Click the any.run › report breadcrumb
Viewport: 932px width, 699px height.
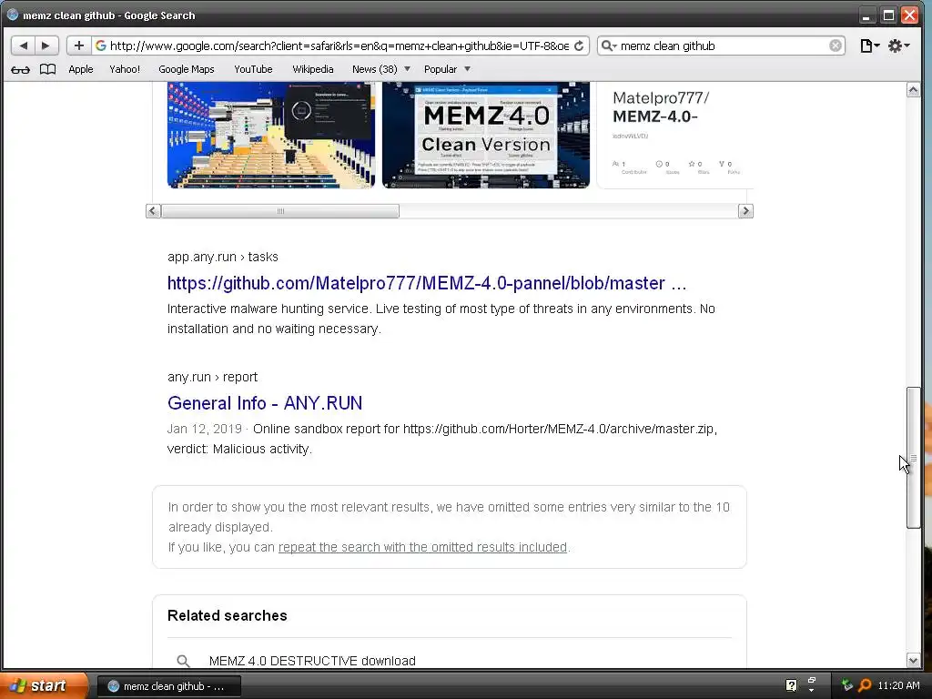coord(212,377)
